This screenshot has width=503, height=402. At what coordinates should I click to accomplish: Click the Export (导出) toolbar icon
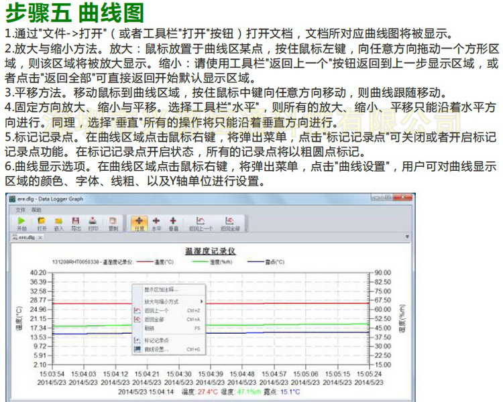tap(76, 220)
